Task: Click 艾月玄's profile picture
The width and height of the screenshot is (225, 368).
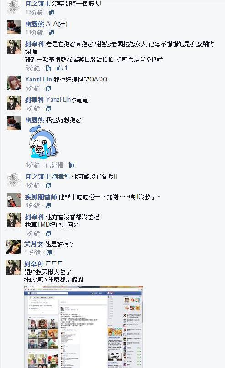Action: 13,247
